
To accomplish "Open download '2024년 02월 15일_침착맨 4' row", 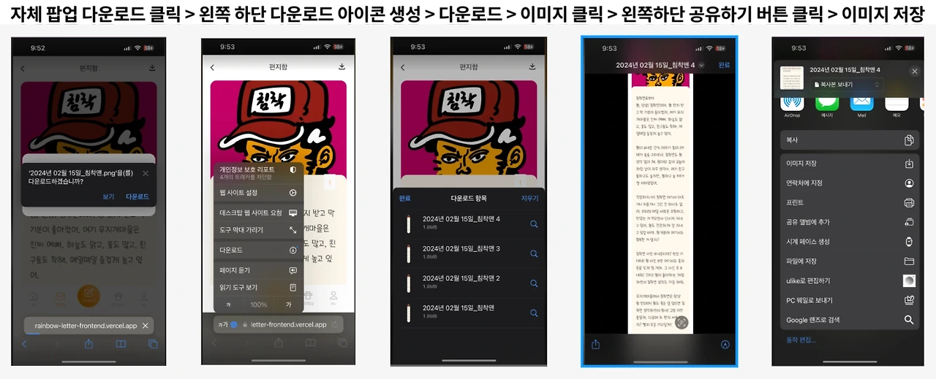I will pos(468,223).
